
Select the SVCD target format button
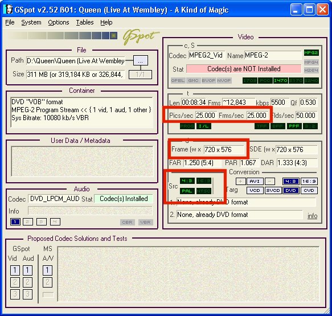tap(273, 190)
